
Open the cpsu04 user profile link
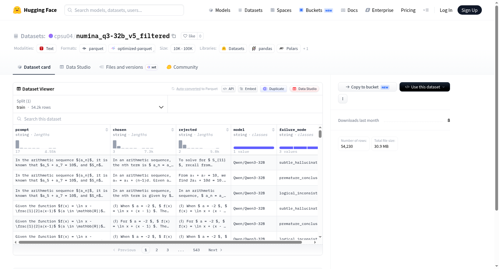tap(63, 36)
